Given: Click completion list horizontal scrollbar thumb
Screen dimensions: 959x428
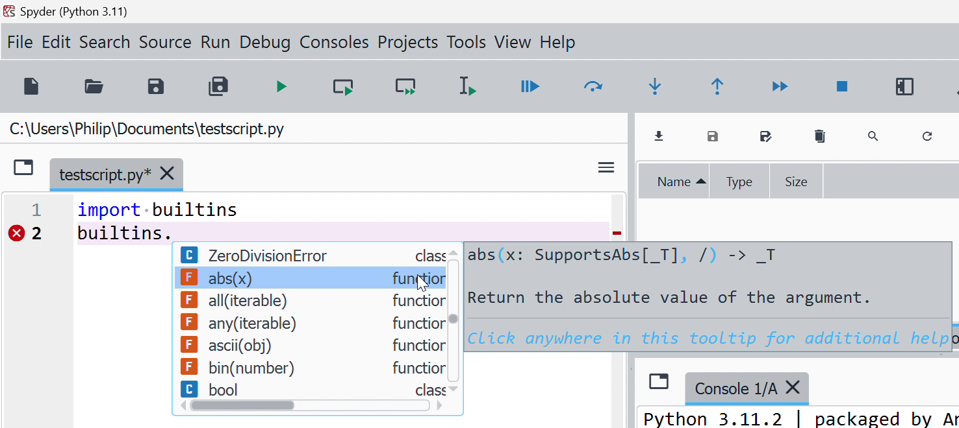Looking at the screenshot, I should click(242, 405).
